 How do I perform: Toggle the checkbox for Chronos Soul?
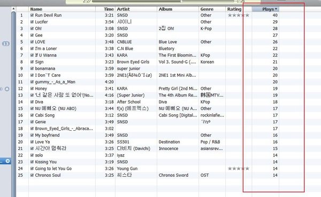(x=32, y=175)
